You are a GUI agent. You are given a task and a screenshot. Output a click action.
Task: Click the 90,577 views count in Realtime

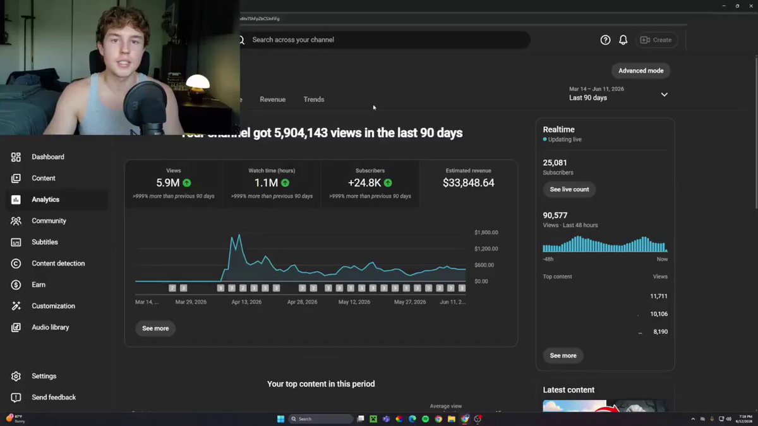pyautogui.click(x=555, y=215)
